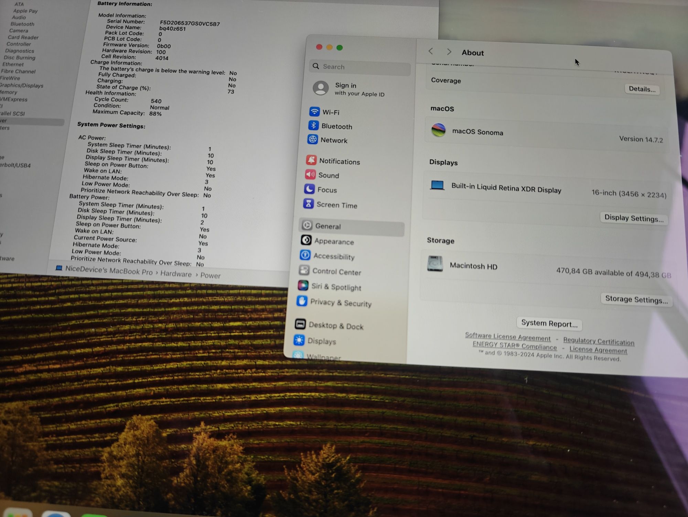Select Desktop & Dock icon

[x=300, y=324]
